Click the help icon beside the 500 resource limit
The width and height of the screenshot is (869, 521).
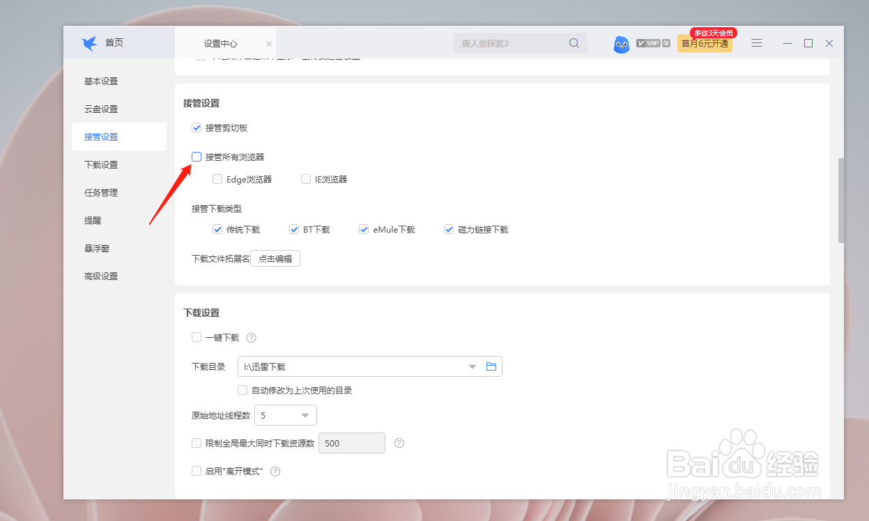399,443
